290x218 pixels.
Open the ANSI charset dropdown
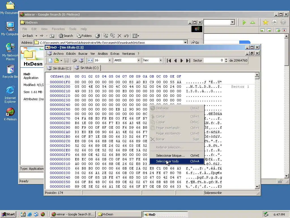coord(138,60)
